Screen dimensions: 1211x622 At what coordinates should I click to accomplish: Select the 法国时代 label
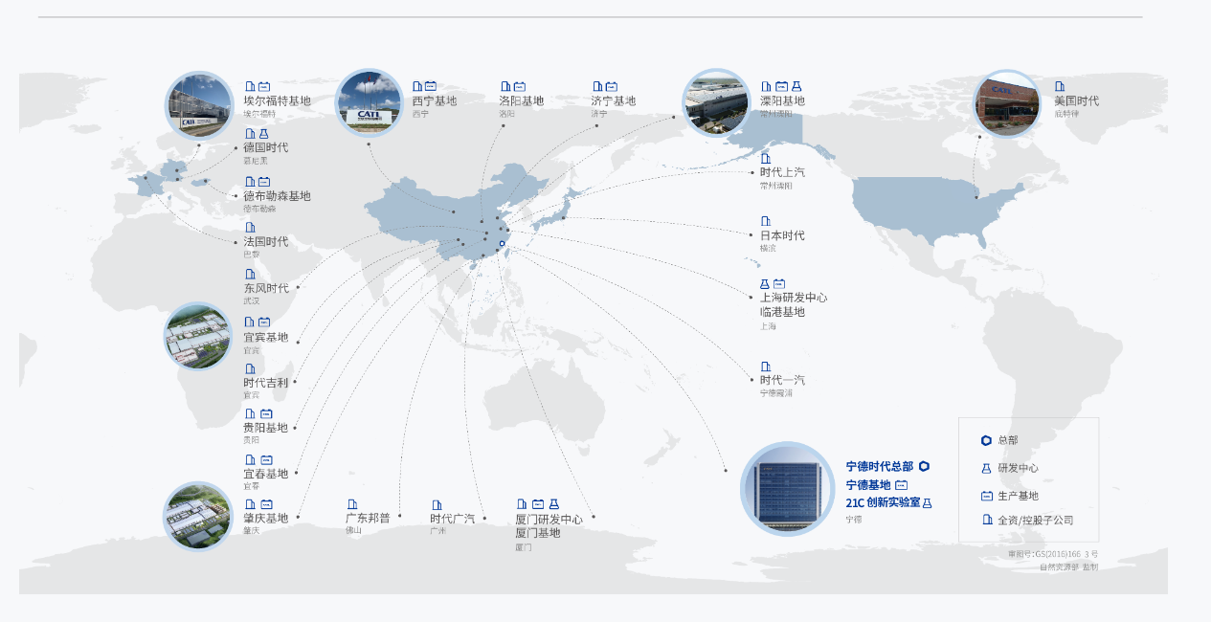[265, 241]
